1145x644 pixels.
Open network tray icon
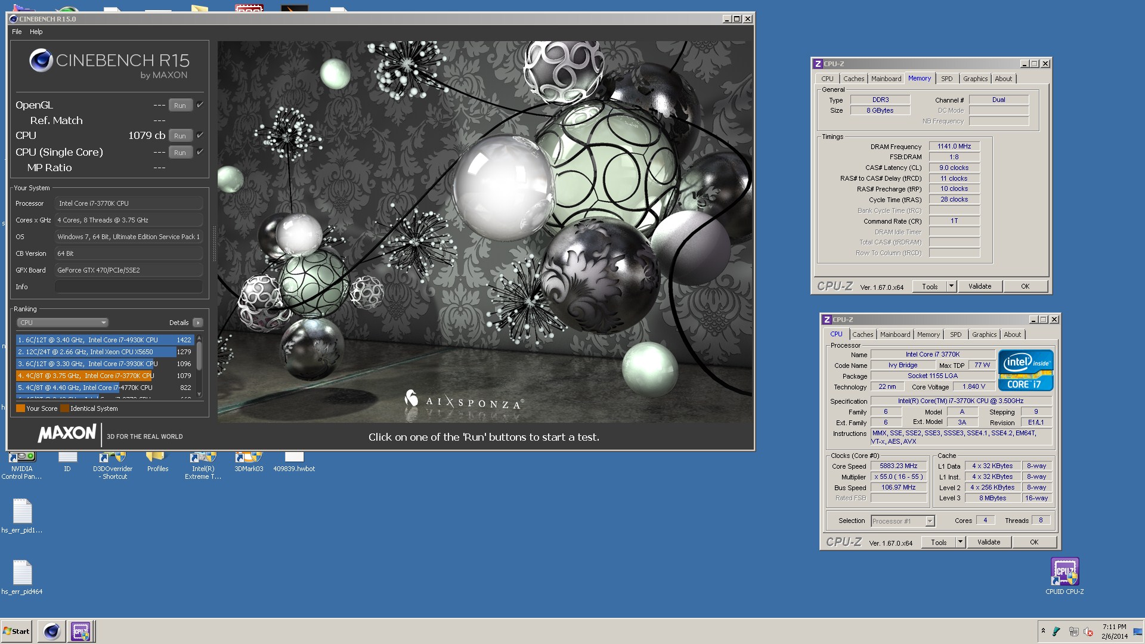(x=1073, y=631)
